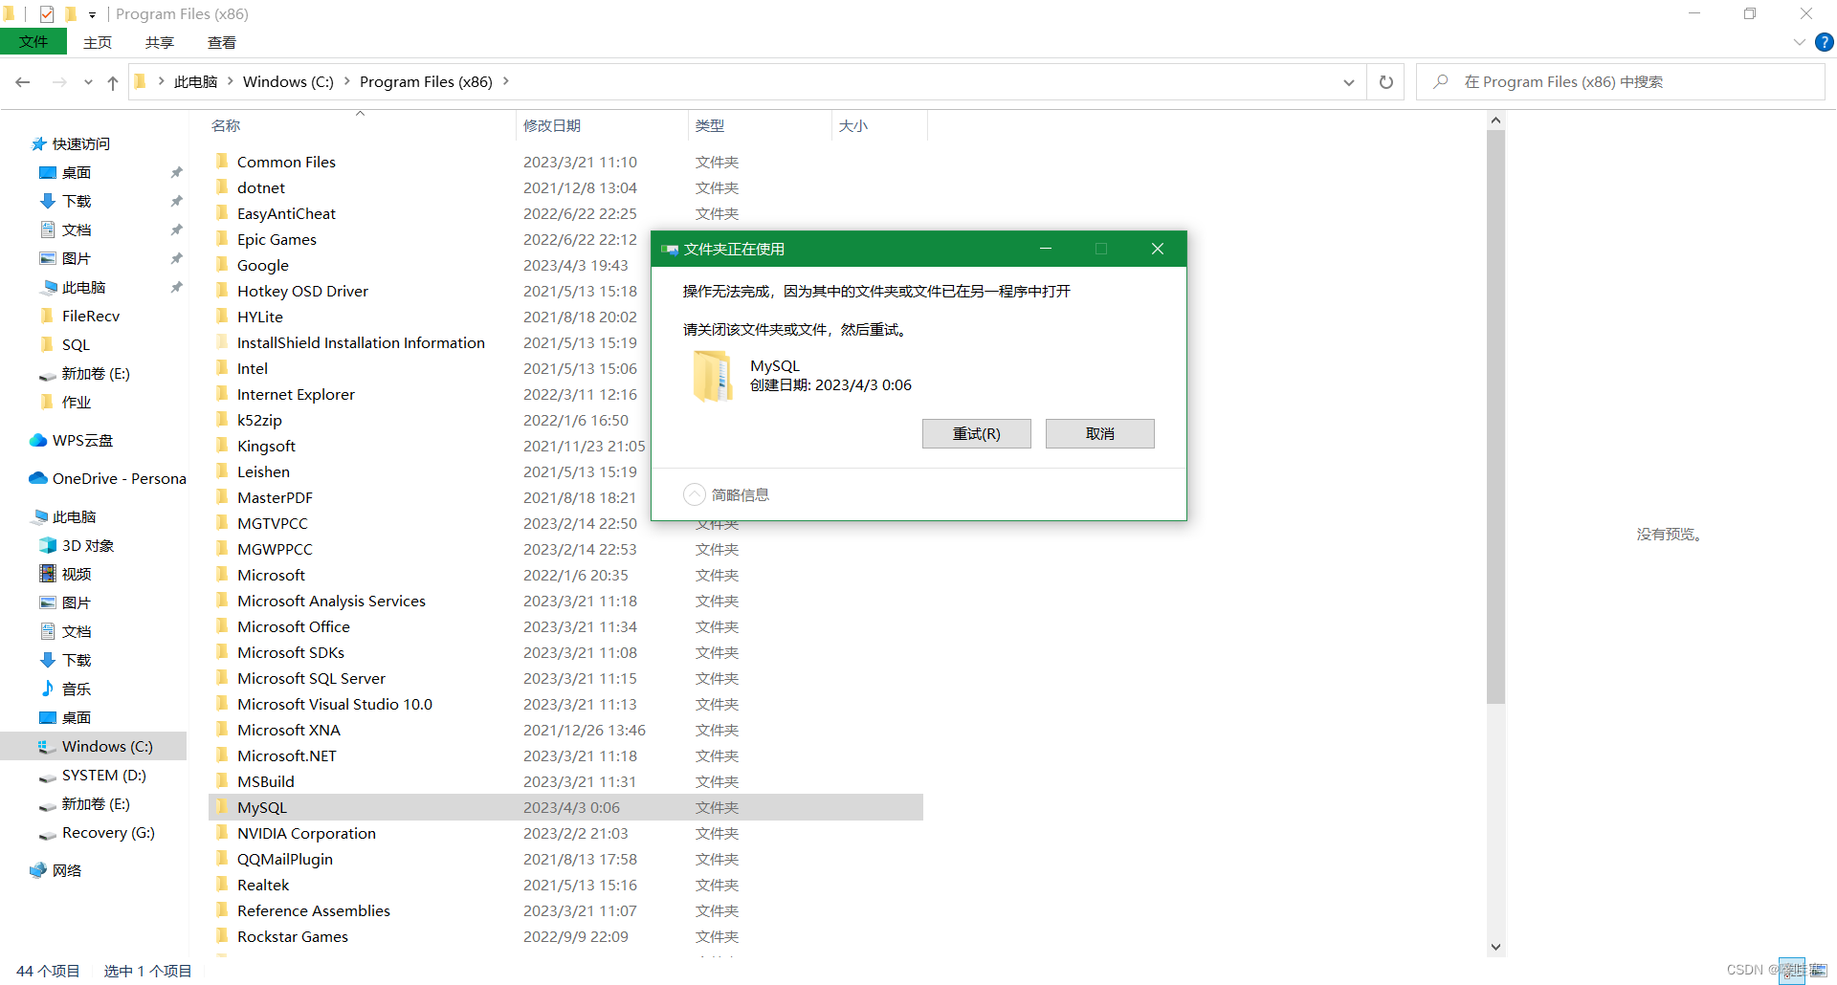The height and width of the screenshot is (985, 1837).
Task: Select 3D 对象 in sidebar
Action: [x=88, y=545]
